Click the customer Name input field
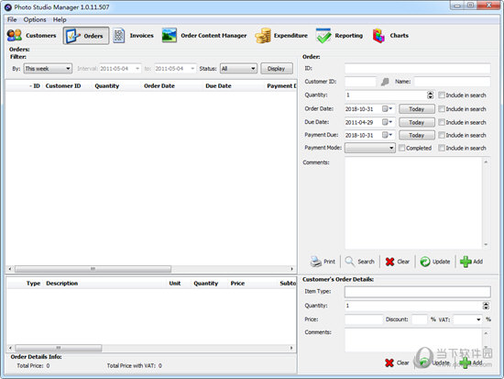Image resolution: width=504 pixels, height=379 pixels. click(x=453, y=82)
